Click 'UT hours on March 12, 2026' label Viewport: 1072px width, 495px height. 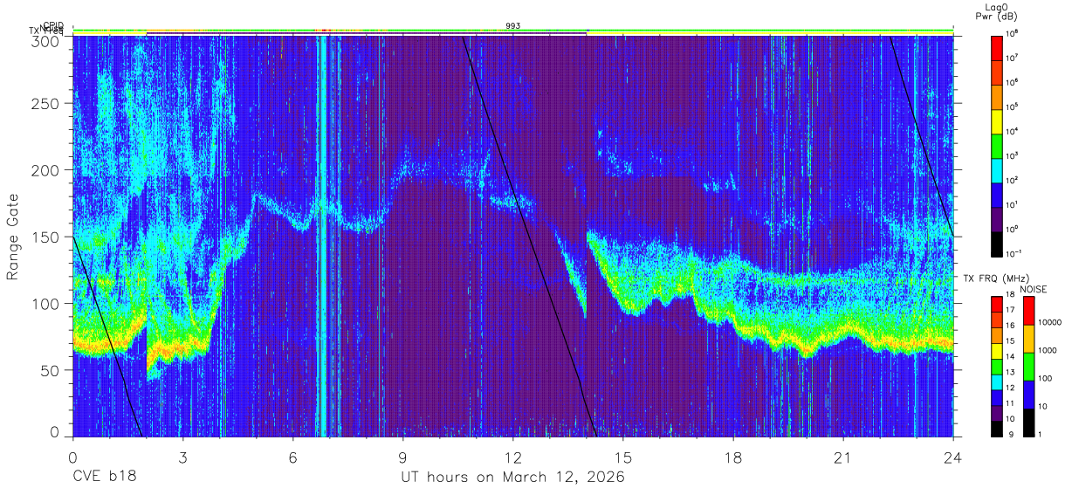click(x=512, y=478)
